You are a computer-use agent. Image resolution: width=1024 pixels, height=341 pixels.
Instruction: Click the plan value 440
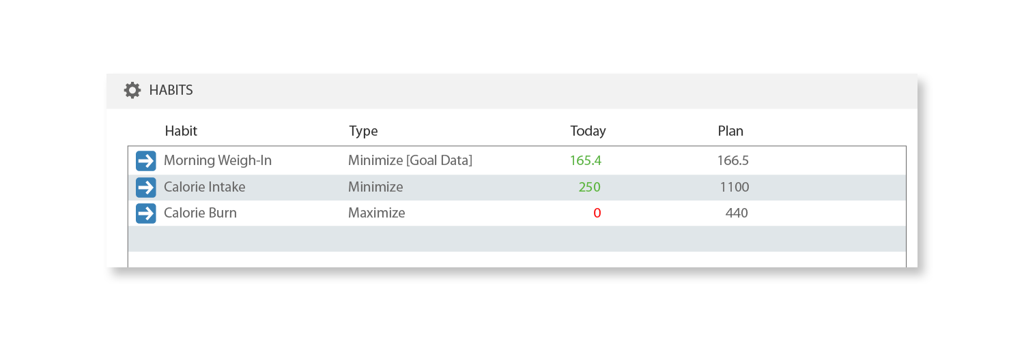click(737, 213)
